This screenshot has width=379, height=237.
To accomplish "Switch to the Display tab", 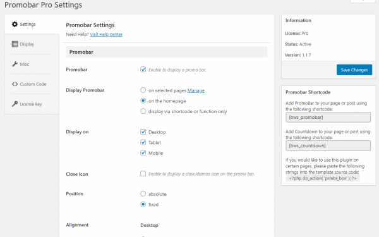I will click(32, 44).
